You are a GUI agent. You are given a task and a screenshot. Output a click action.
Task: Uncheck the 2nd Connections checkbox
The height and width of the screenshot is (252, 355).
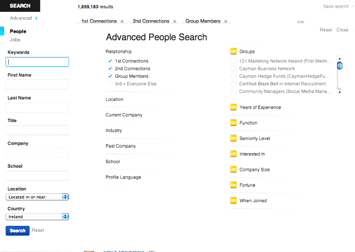[x=110, y=69]
